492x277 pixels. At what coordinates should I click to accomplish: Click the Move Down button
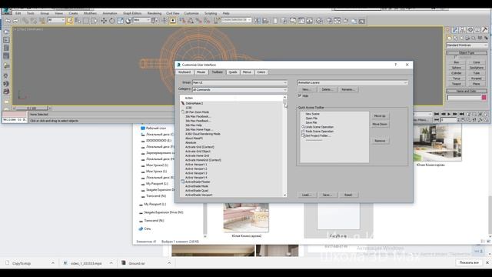tap(380, 125)
